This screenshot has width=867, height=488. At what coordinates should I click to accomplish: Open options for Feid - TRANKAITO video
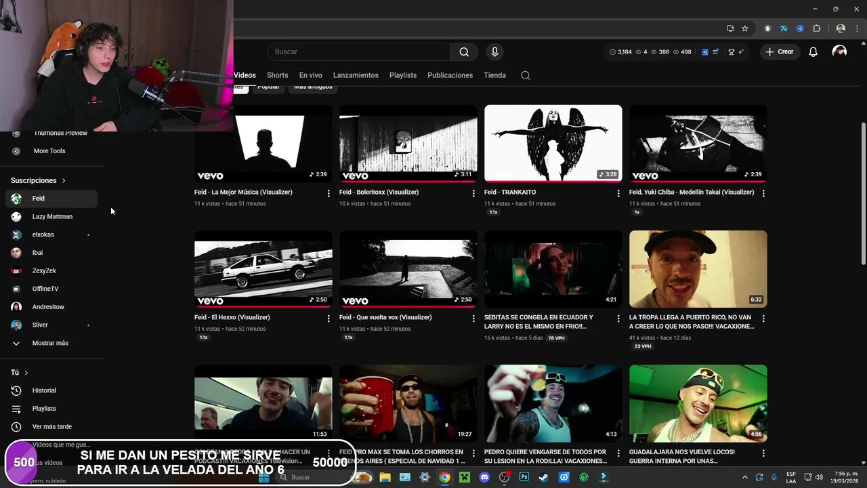point(618,193)
